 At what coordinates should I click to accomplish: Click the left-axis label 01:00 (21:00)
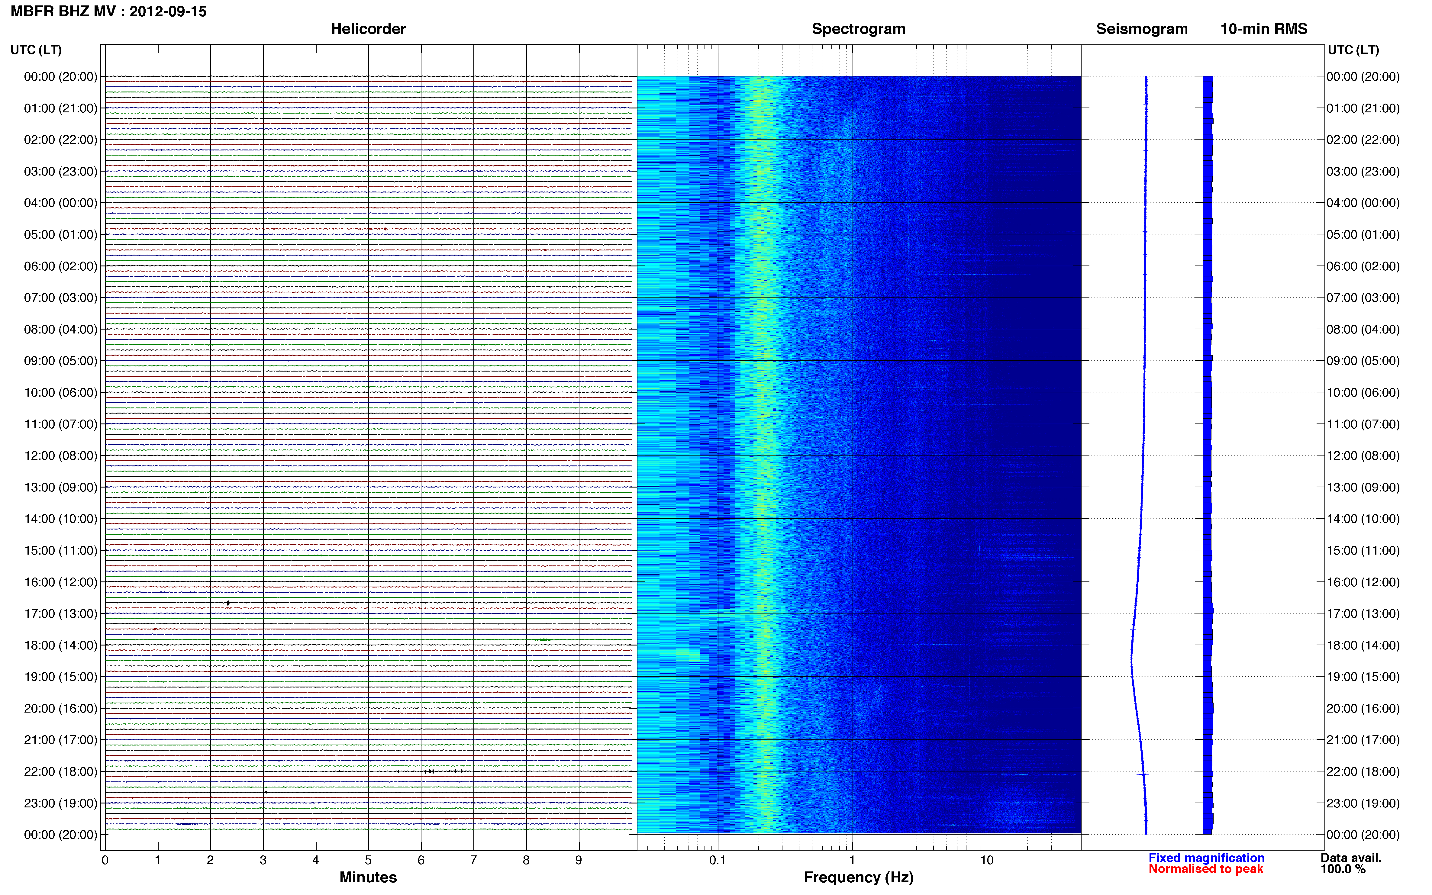click(60, 108)
